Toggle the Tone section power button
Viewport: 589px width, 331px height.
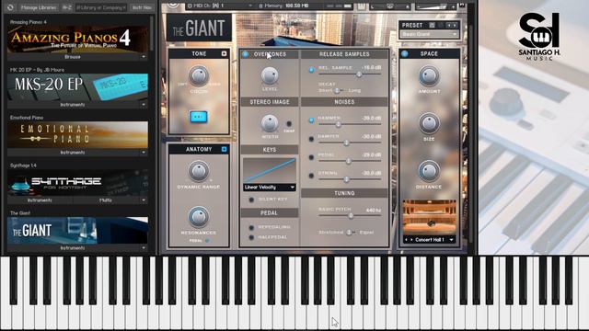pyautogui.click(x=224, y=53)
